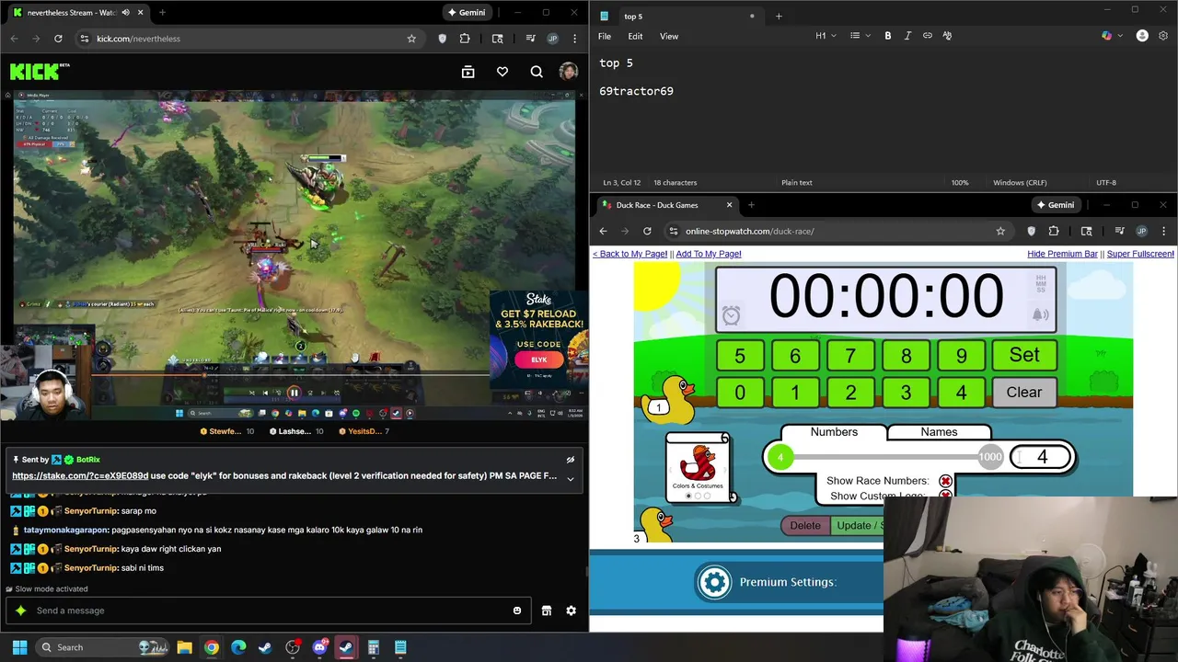Click 'Super Fullscreen!' link
The height and width of the screenshot is (662, 1178).
[x=1140, y=254]
